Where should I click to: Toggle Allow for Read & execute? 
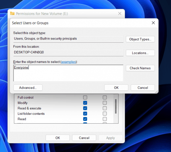click(85, 108)
